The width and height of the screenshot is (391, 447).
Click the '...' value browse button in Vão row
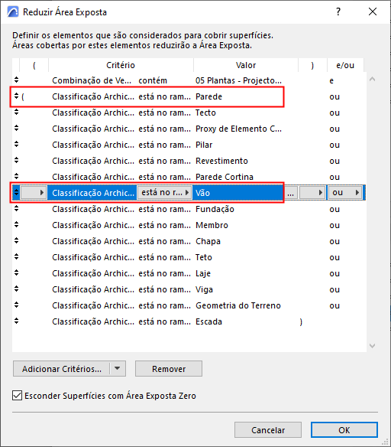pos(291,193)
